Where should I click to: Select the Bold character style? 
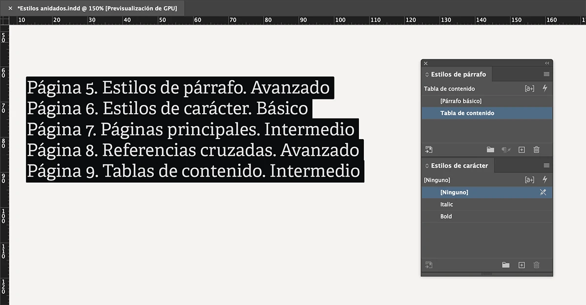click(x=445, y=216)
